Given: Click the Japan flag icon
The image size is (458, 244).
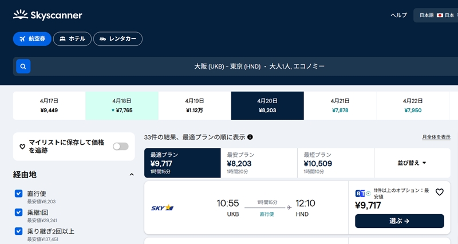Looking at the screenshot, I should tap(440, 15).
